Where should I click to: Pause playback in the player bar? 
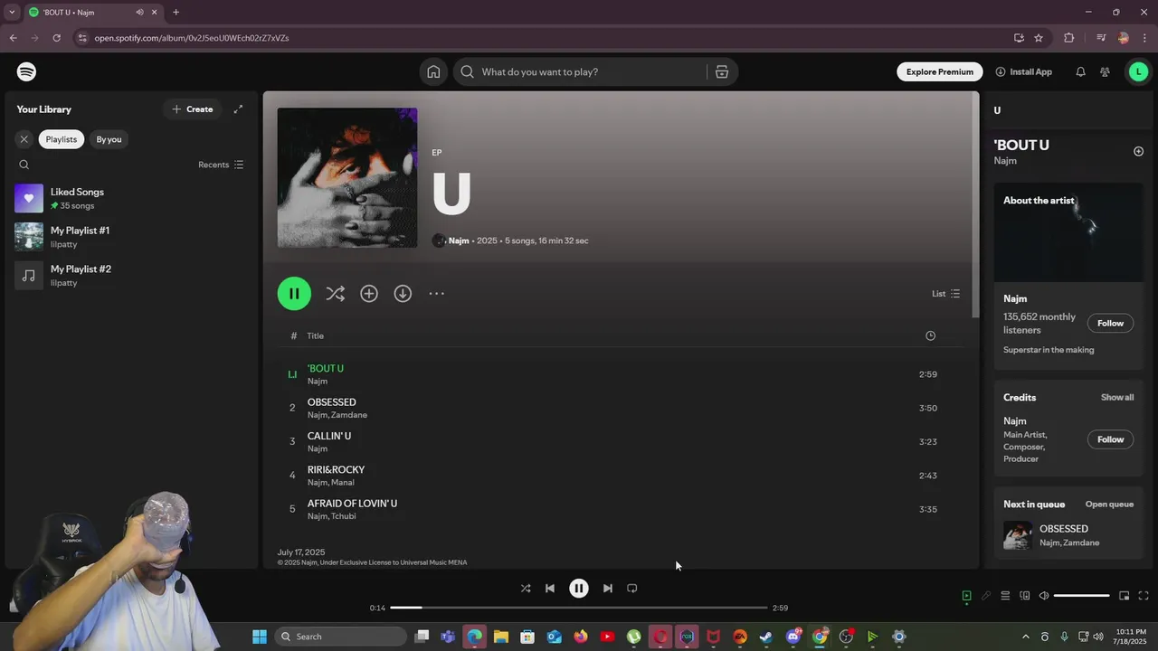(579, 588)
